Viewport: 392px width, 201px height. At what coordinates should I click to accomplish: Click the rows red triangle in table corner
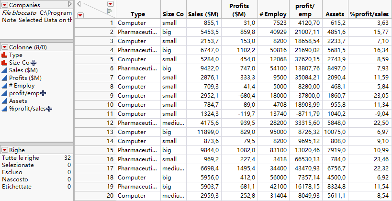(x=80, y=15)
